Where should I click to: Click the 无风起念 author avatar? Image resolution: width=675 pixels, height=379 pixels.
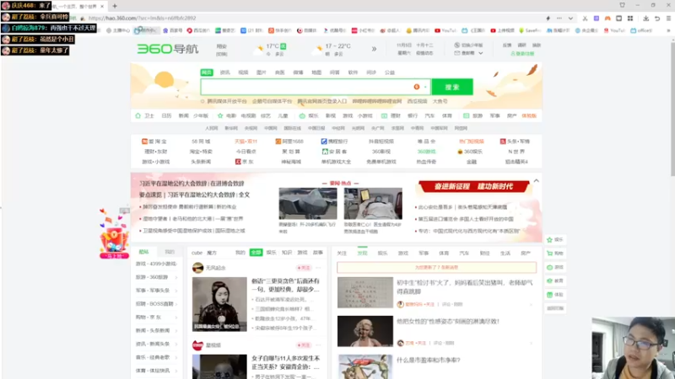198,268
